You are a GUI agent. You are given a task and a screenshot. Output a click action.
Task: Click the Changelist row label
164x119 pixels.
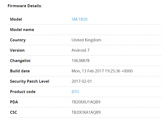pyautogui.click(x=20, y=61)
